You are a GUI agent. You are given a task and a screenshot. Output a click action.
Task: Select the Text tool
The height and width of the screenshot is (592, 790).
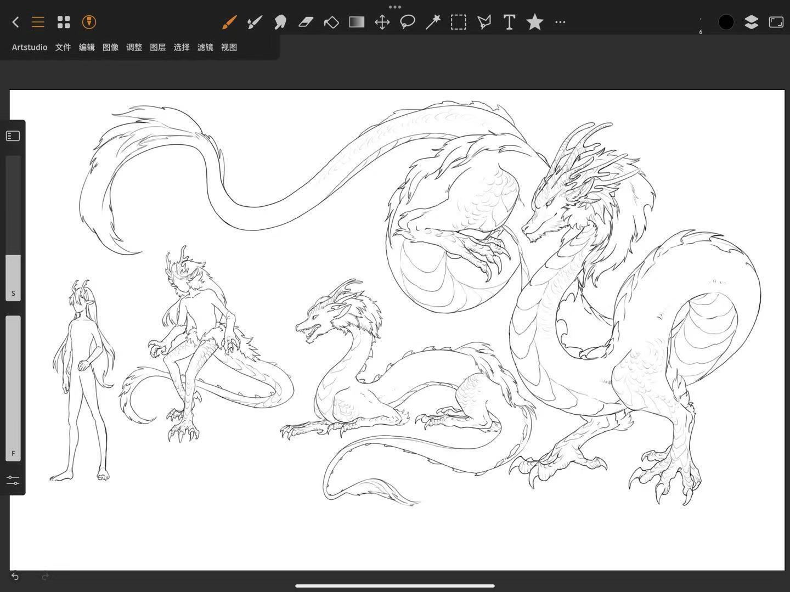coord(509,22)
